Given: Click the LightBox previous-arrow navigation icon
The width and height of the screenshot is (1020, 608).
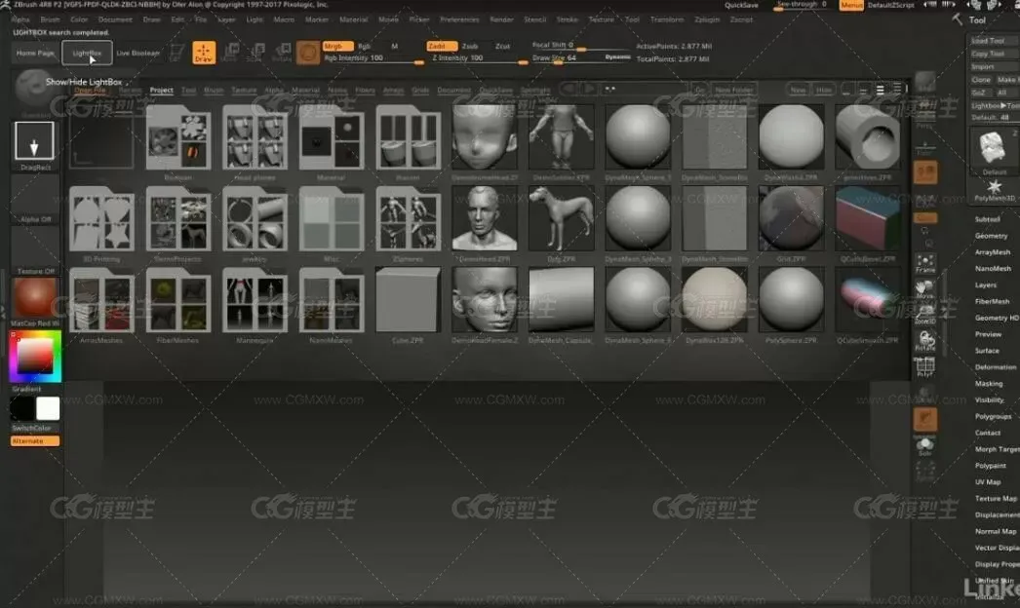Looking at the screenshot, I should 569,89.
